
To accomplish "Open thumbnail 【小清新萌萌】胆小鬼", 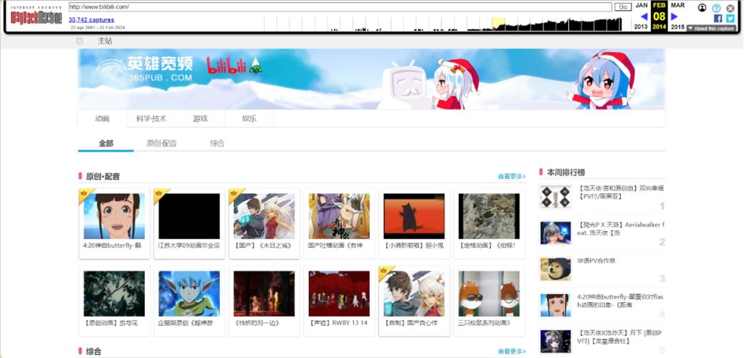I will 414,216.
